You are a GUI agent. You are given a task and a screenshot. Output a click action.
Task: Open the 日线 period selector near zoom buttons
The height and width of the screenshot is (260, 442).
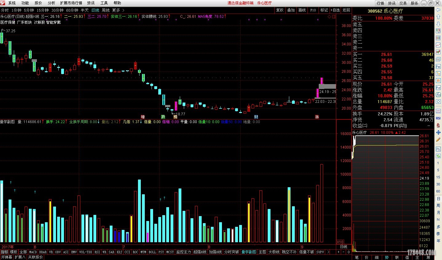click(x=344, y=246)
